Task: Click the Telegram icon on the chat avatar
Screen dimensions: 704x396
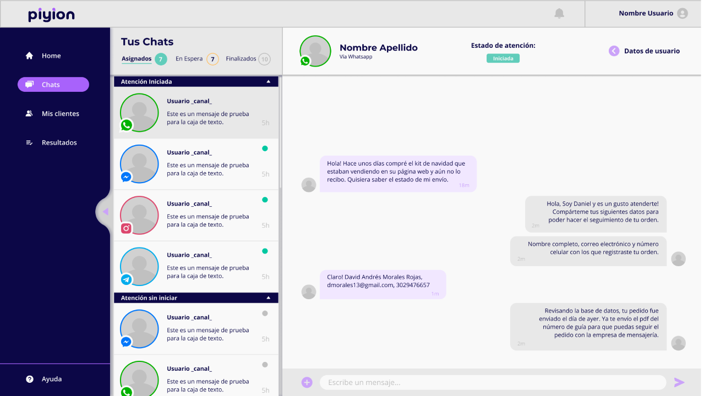Action: coord(127,279)
